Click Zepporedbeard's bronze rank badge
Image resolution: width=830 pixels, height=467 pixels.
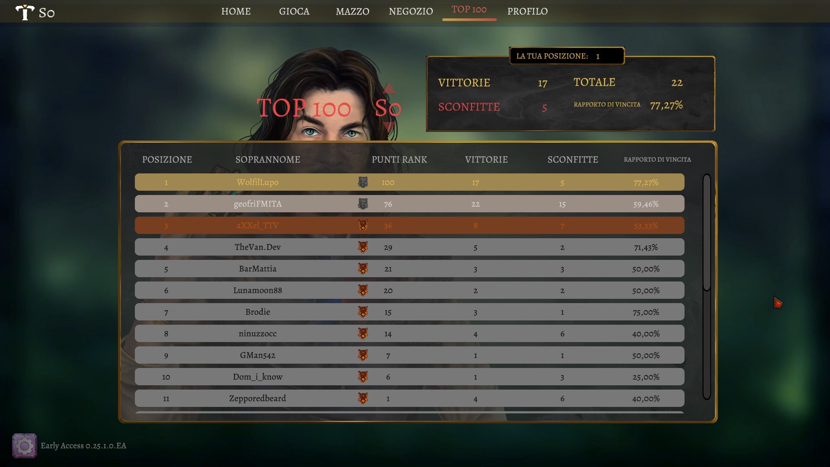pos(363,398)
